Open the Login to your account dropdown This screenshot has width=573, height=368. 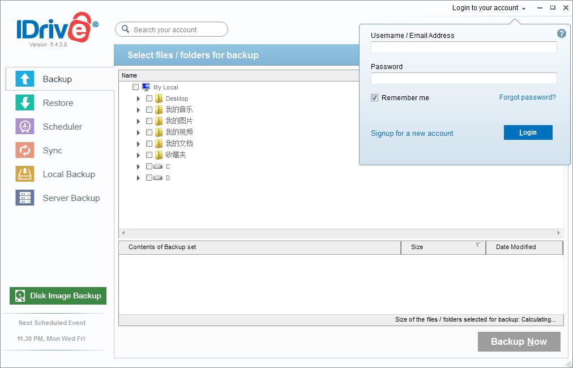coord(489,8)
